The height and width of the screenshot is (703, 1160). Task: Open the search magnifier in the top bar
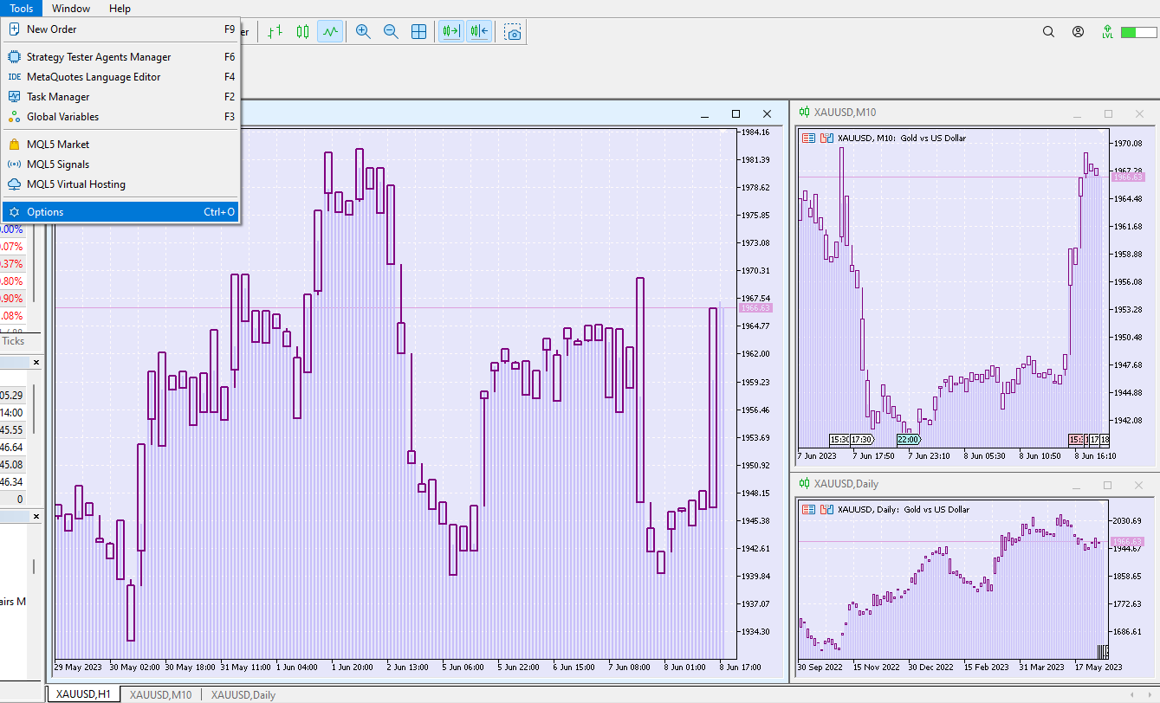click(x=1048, y=31)
